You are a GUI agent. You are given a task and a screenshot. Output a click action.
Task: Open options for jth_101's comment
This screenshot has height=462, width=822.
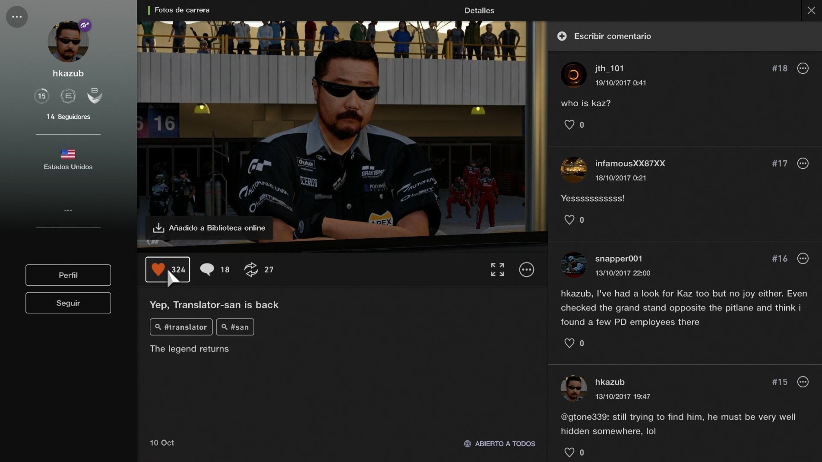(803, 68)
